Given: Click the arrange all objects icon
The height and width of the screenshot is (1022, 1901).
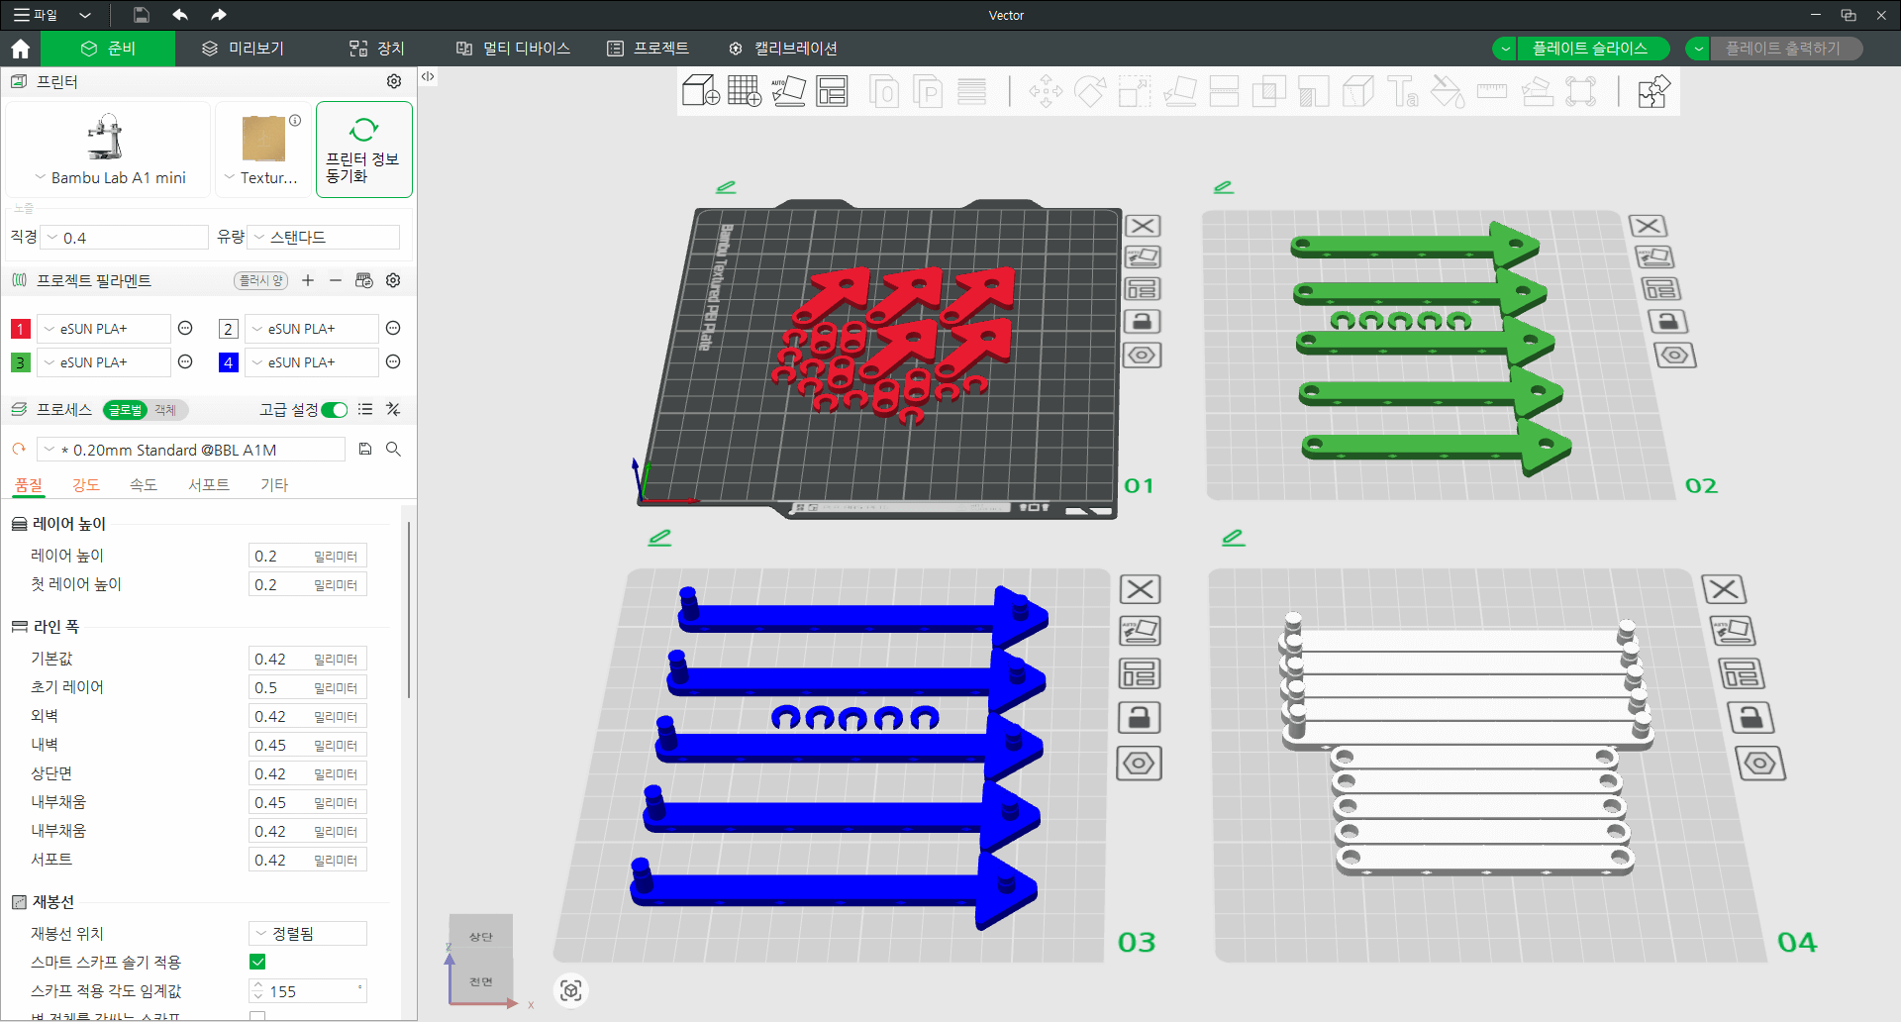Looking at the screenshot, I should point(832,91).
